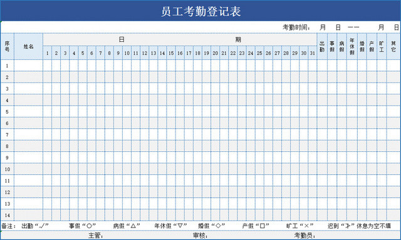This screenshot has height=240, width=401.
Task: Click the 产假 column header
Action: [x=372, y=46]
